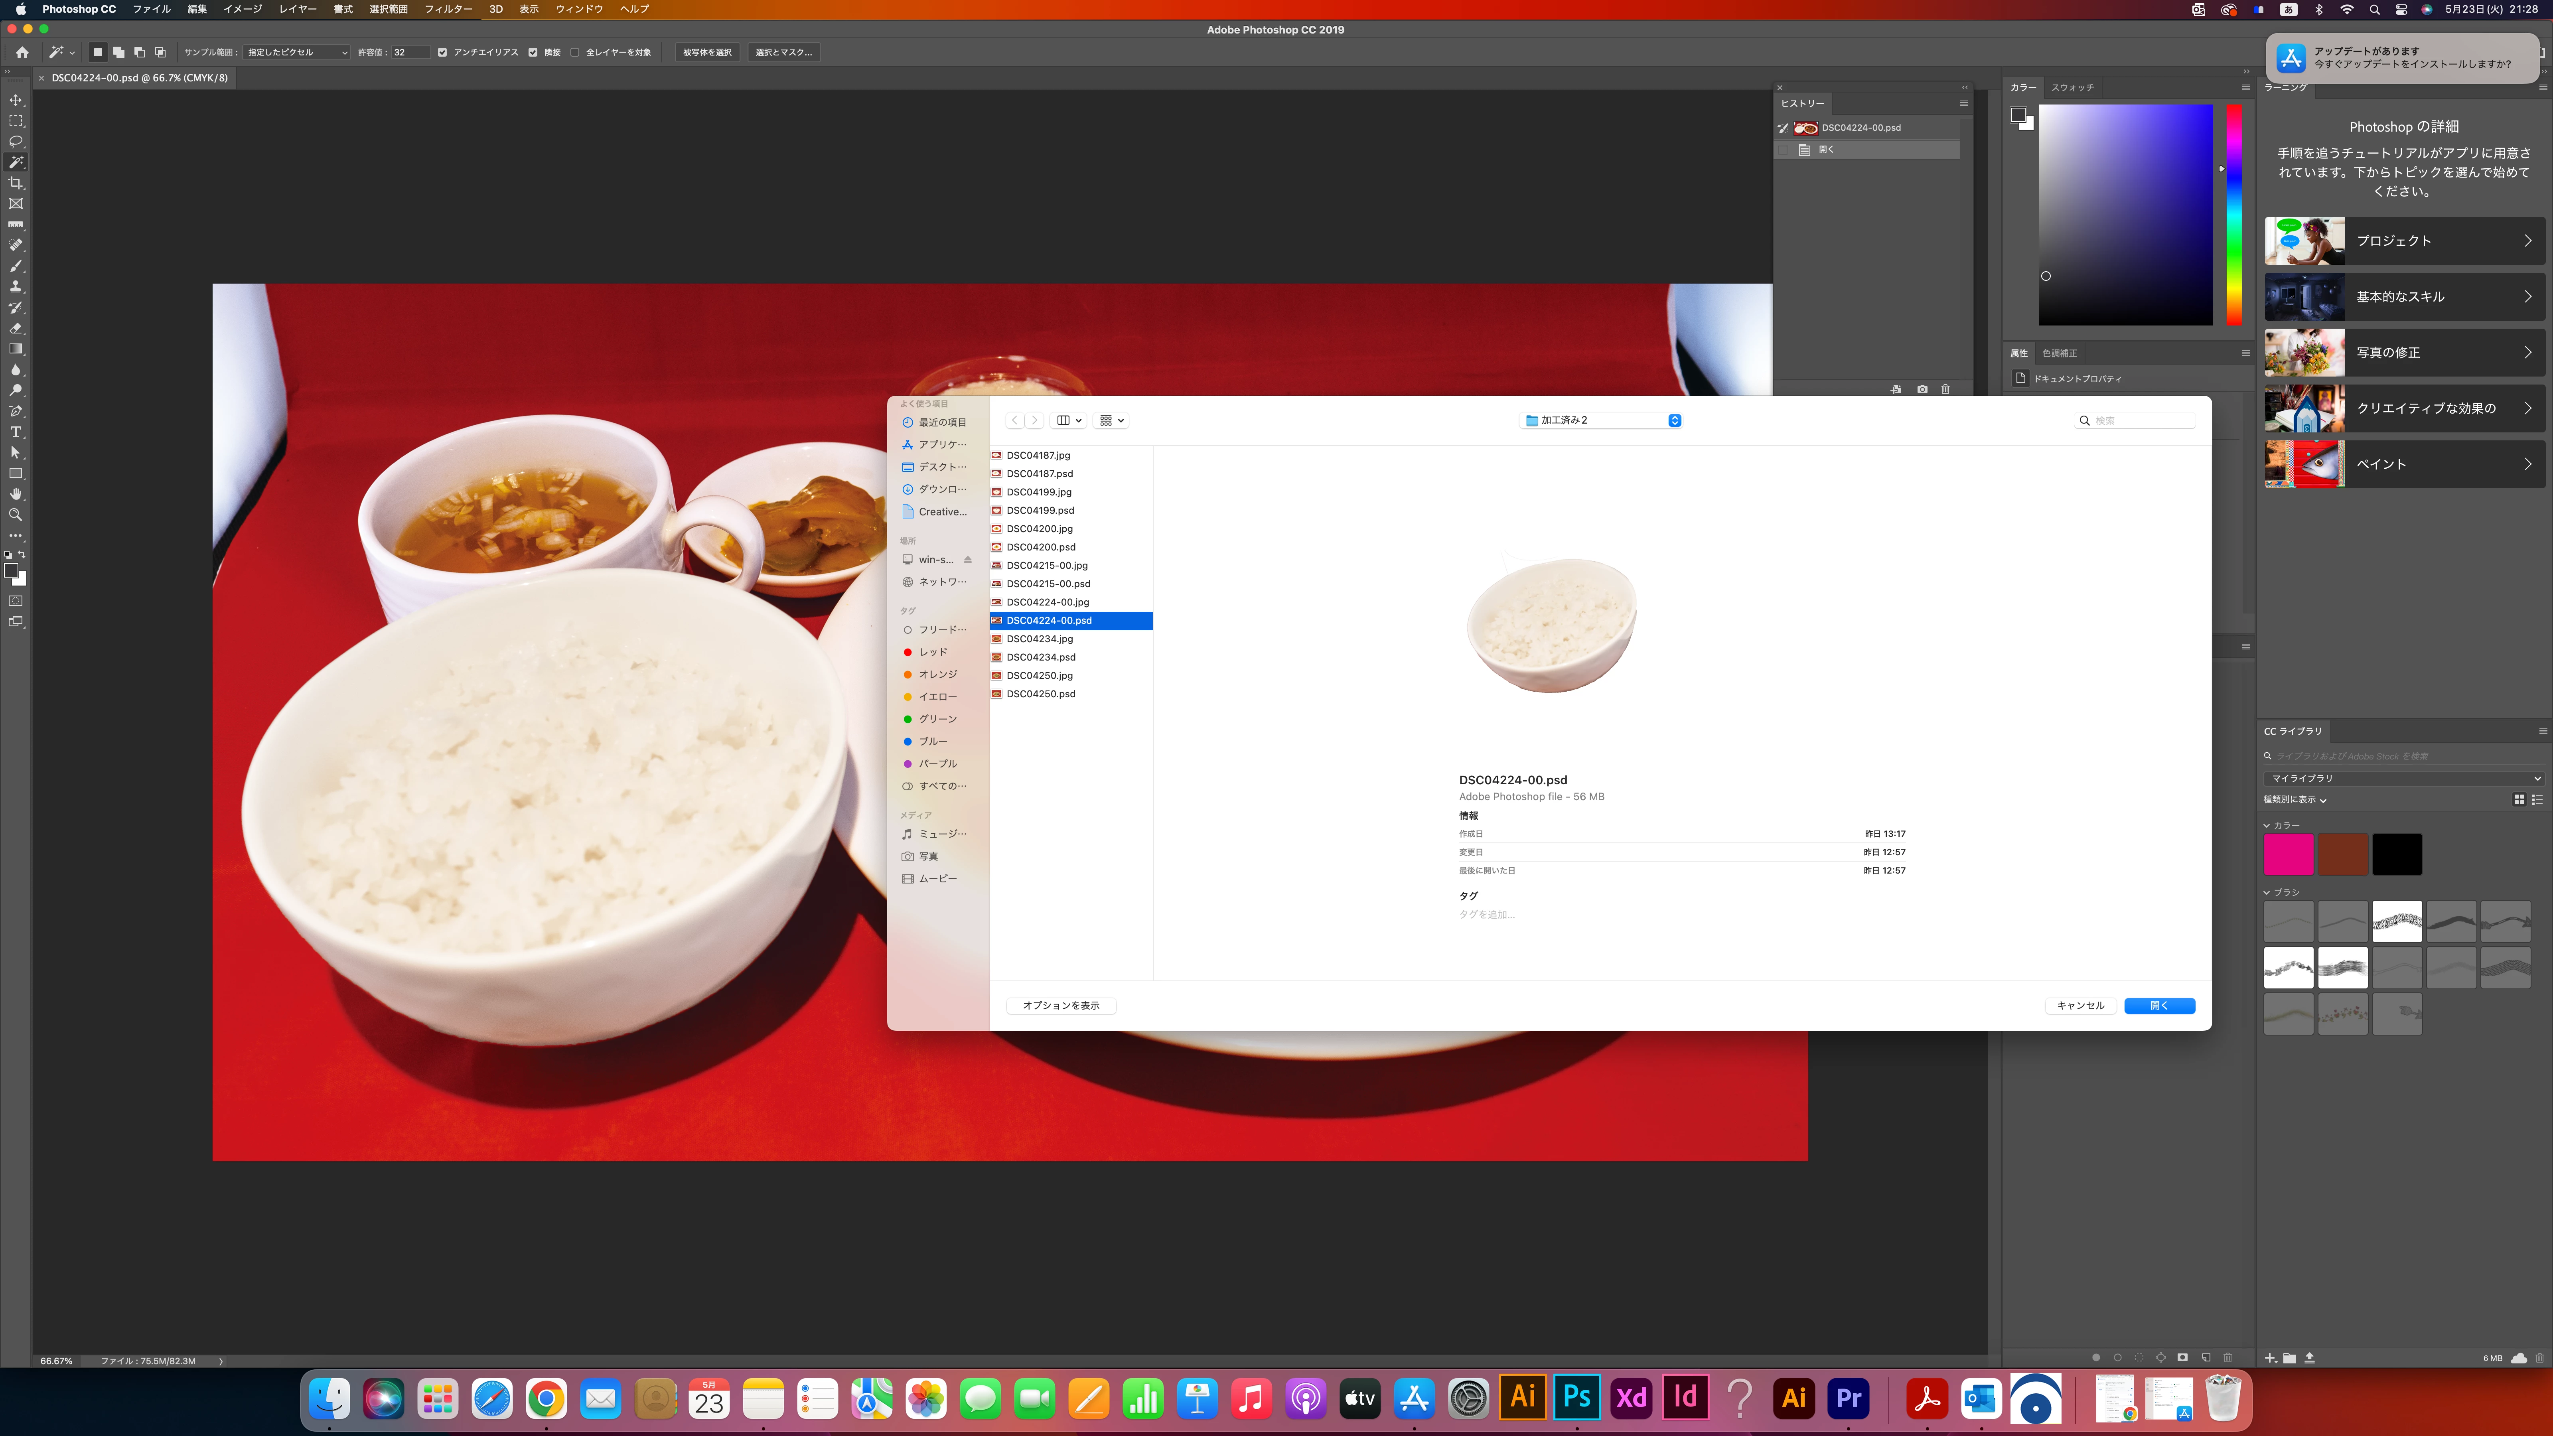Select the Eraser tool
Viewport: 2553px width, 1436px height.
point(16,328)
